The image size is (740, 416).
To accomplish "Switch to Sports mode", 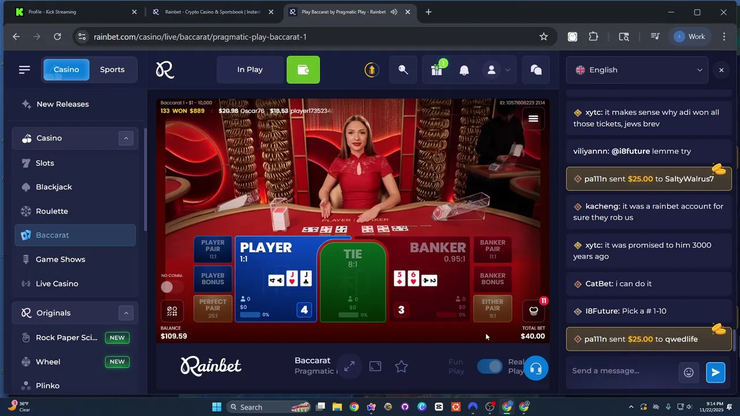I will pyautogui.click(x=112, y=69).
